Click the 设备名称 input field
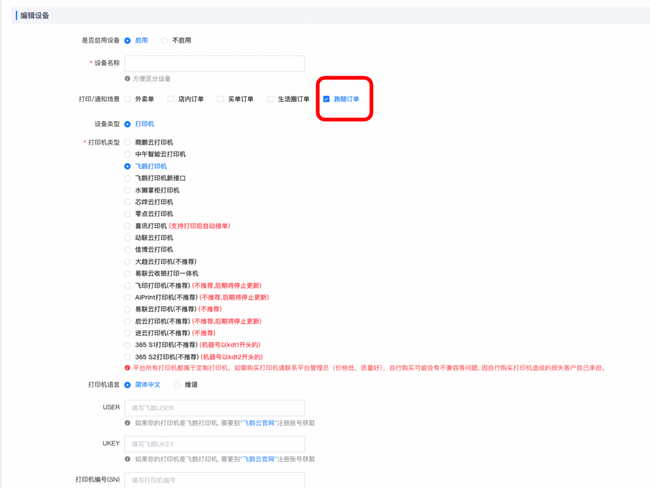The width and height of the screenshot is (650, 488). pos(214,63)
